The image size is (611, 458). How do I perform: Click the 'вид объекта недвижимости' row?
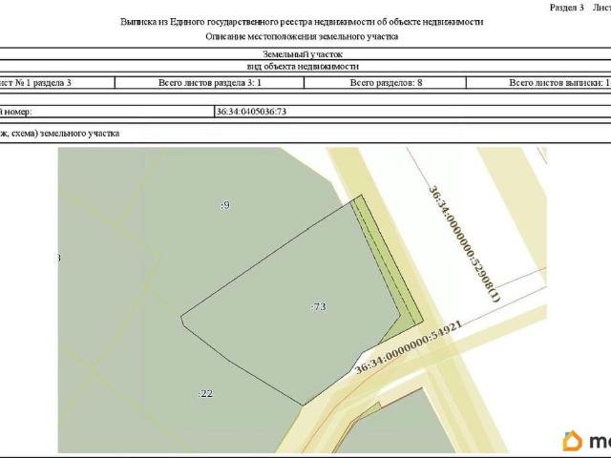[303, 66]
